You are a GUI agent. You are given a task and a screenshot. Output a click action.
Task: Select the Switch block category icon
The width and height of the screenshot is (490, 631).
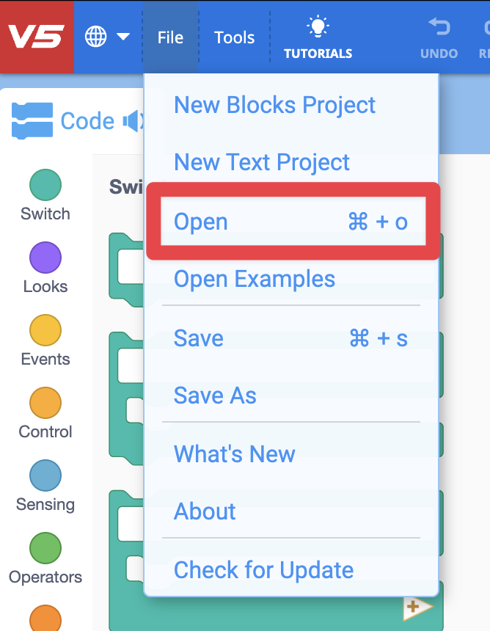(x=45, y=185)
